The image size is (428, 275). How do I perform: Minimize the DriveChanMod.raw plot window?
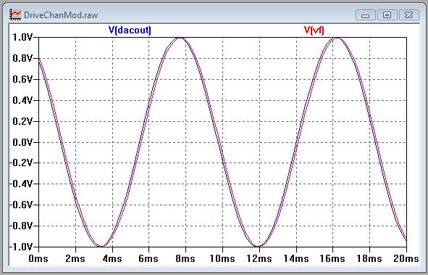(x=365, y=15)
